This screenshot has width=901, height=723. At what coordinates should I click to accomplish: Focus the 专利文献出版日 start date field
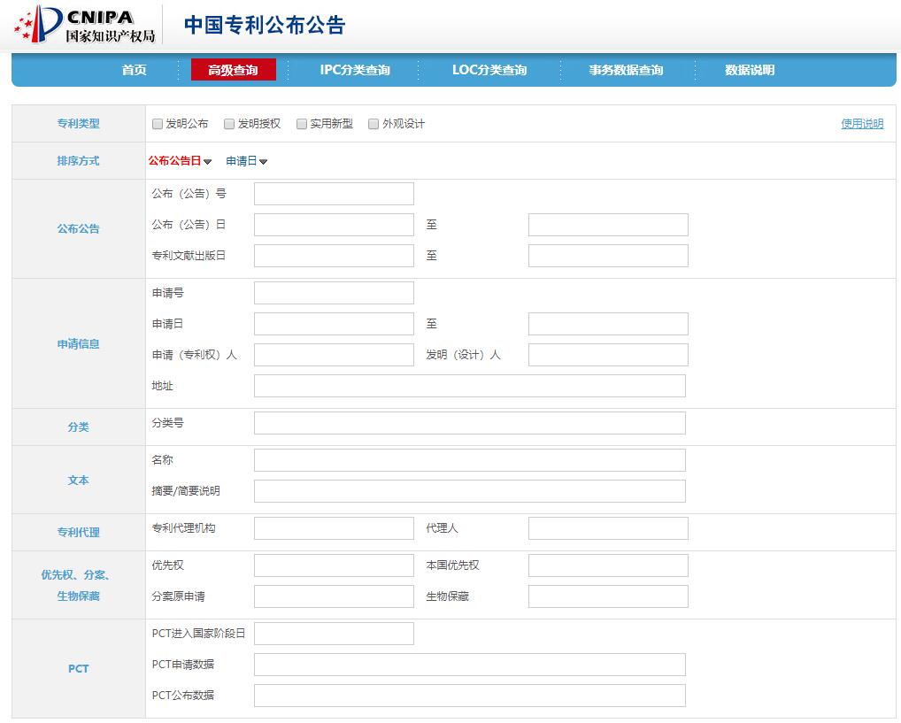coord(334,256)
